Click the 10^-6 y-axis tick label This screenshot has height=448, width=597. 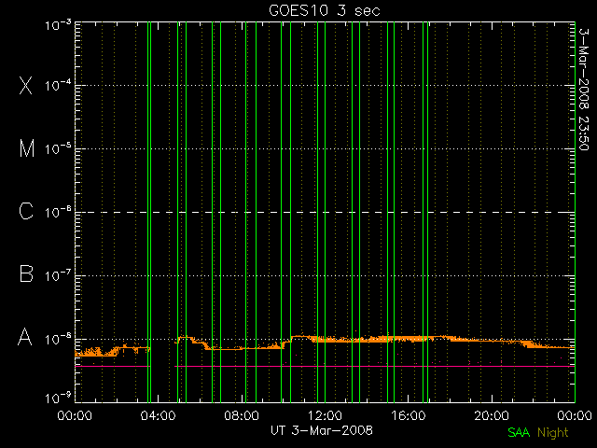(58, 212)
